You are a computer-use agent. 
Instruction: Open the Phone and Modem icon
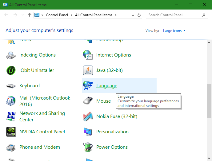(11, 147)
